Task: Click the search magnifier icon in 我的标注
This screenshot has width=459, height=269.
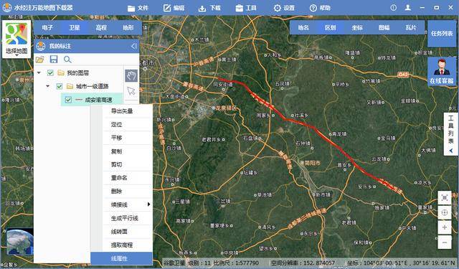Action: click(x=67, y=60)
